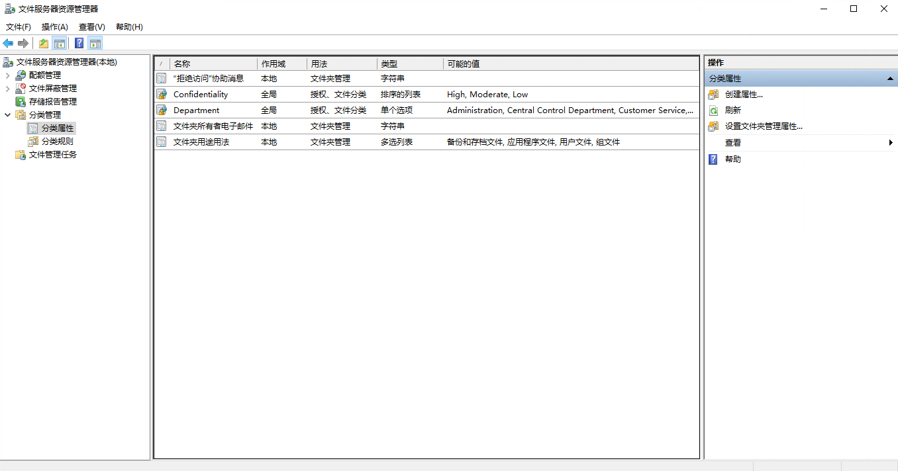
Task: Toggle the action pane toolbar icon
Action: coord(95,43)
